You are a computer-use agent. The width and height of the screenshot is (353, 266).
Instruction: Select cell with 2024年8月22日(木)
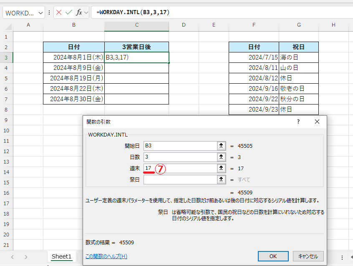[x=74, y=89]
